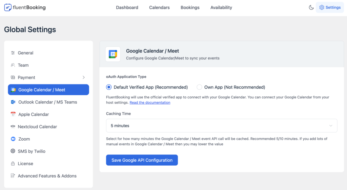Viewport: 347px width, 190px height.
Task: Toggle dark mode moon icon
Action: [x=311, y=7]
